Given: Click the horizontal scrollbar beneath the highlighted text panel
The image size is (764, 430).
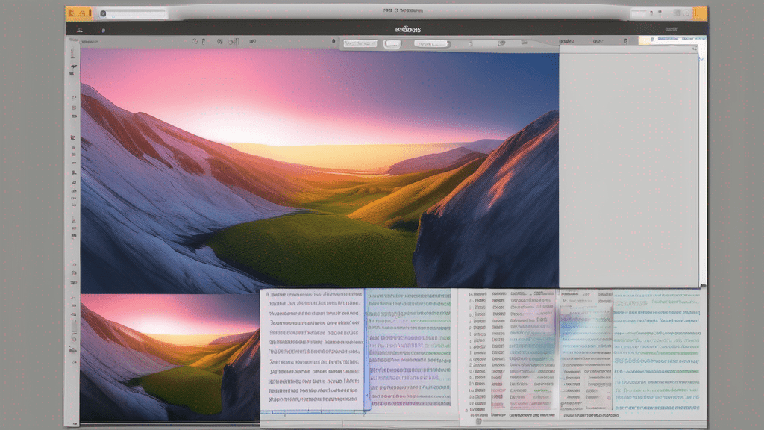Looking at the screenshot, I should click(x=313, y=411).
